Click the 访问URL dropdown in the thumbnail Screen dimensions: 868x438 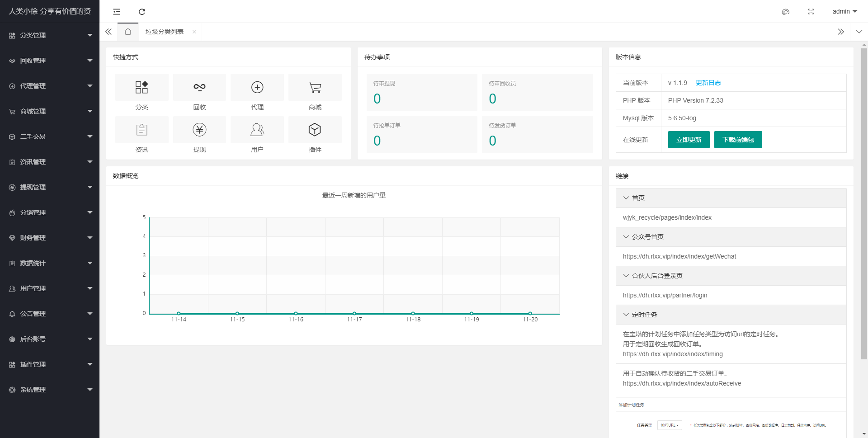(x=670, y=425)
